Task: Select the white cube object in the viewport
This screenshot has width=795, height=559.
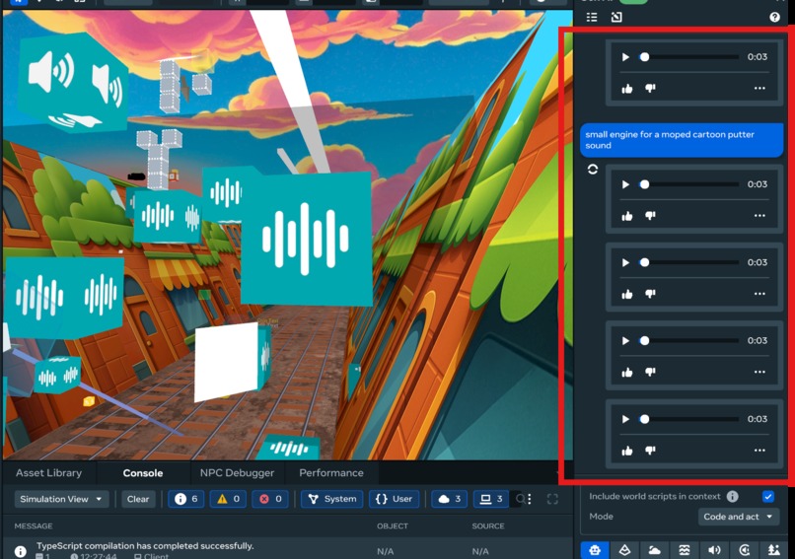Action: pos(226,361)
